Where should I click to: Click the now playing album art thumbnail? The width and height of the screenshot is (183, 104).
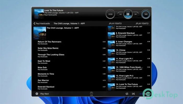[x=39, y=14]
